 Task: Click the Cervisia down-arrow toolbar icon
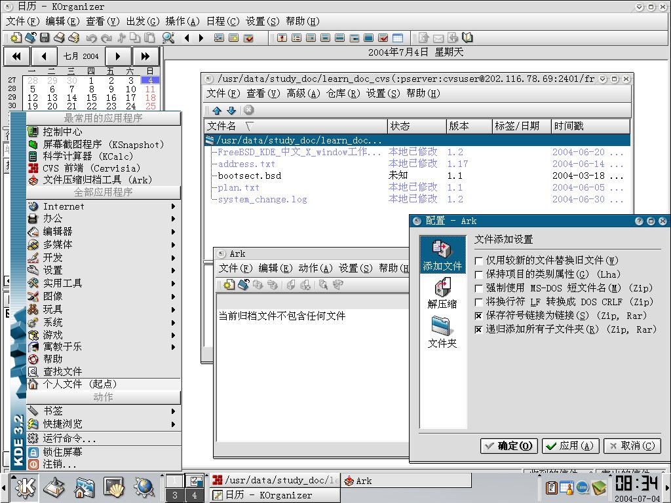(231, 110)
